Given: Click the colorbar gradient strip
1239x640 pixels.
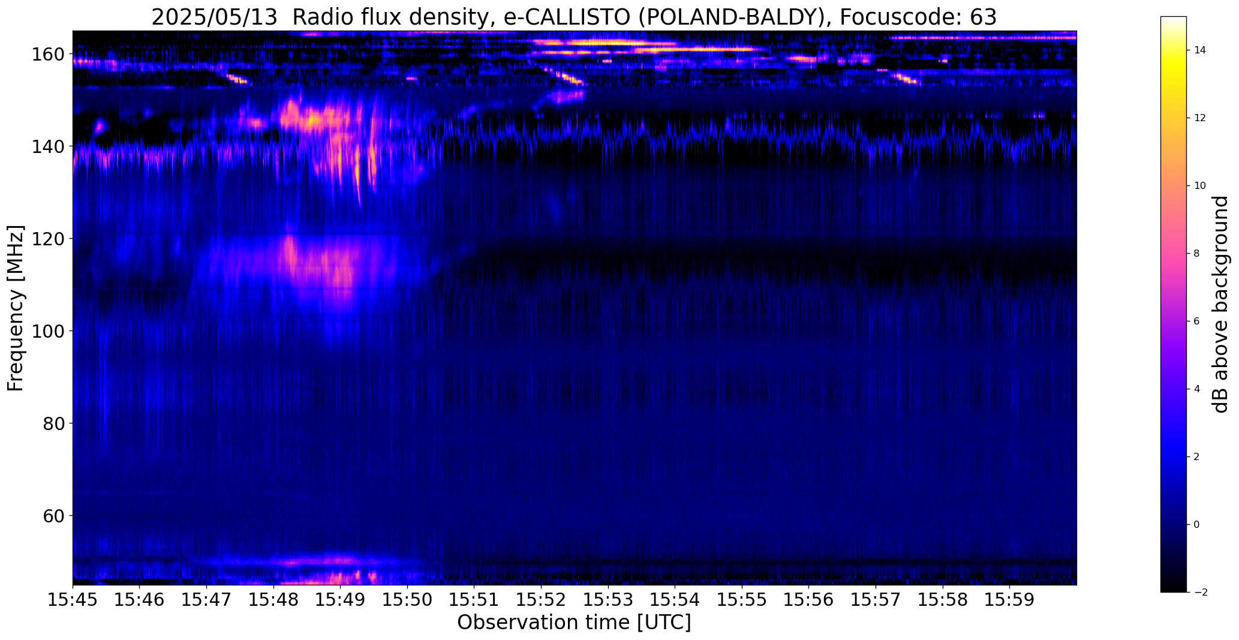Looking at the screenshot, I should pos(1174,304).
